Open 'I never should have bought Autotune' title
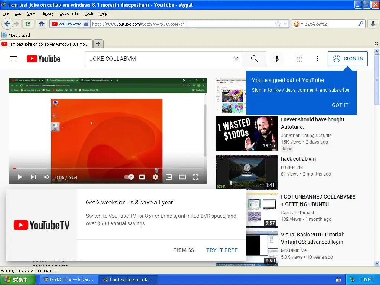 pos(312,123)
